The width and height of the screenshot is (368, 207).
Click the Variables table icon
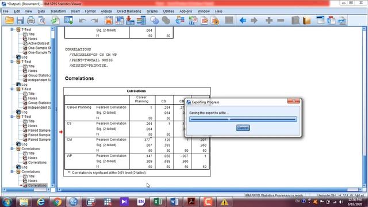(141, 21)
